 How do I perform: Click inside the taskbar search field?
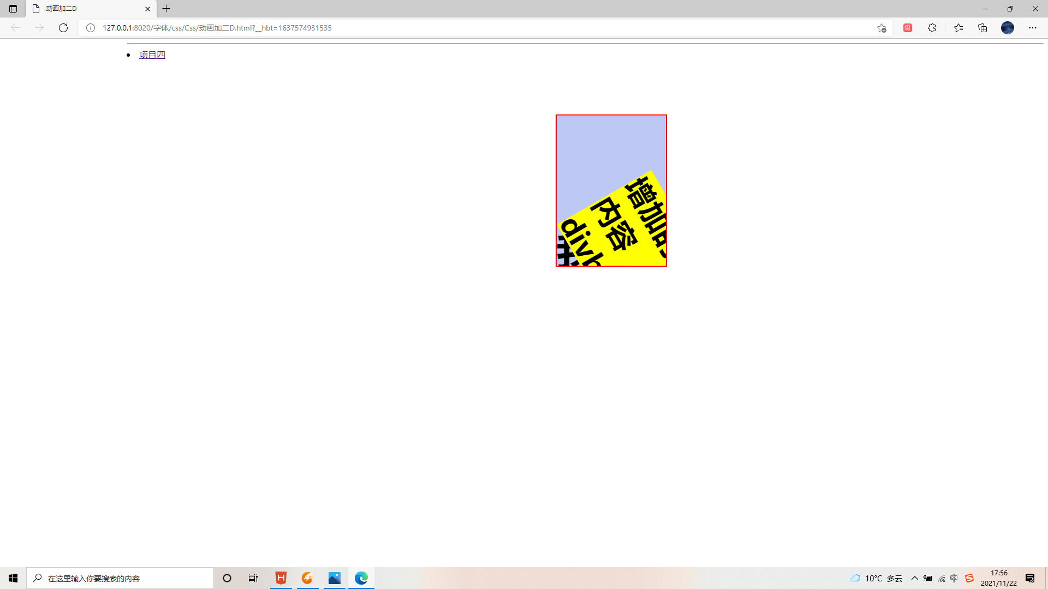(120, 578)
